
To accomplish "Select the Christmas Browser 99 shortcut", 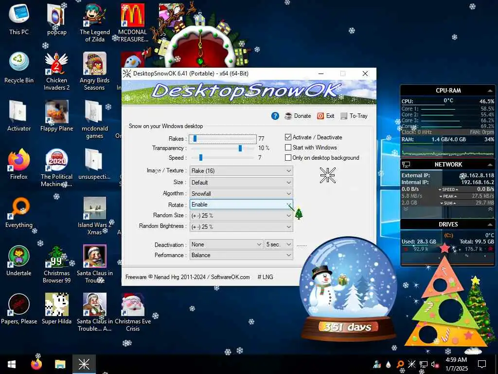I will coord(56,264).
